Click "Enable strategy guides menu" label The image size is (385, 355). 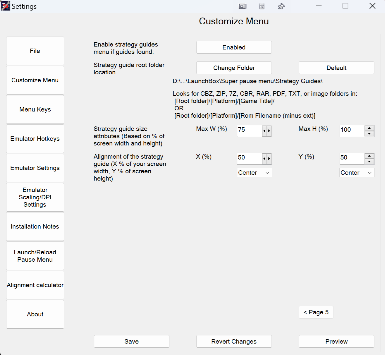[126, 48]
